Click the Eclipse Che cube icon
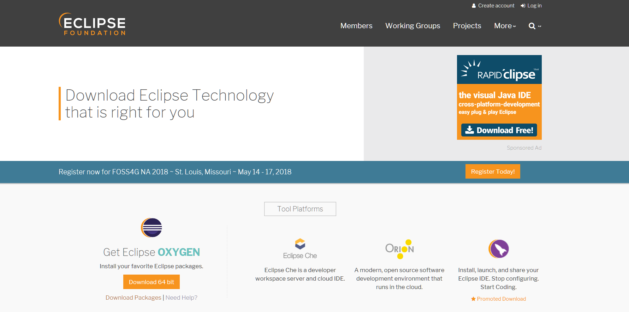629x312 pixels. coord(300,244)
